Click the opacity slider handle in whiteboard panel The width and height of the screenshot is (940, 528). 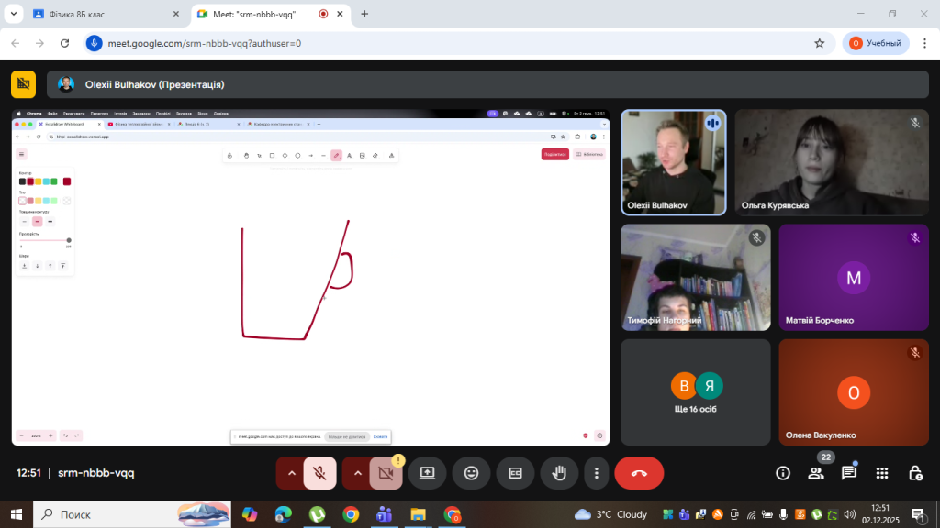(69, 240)
